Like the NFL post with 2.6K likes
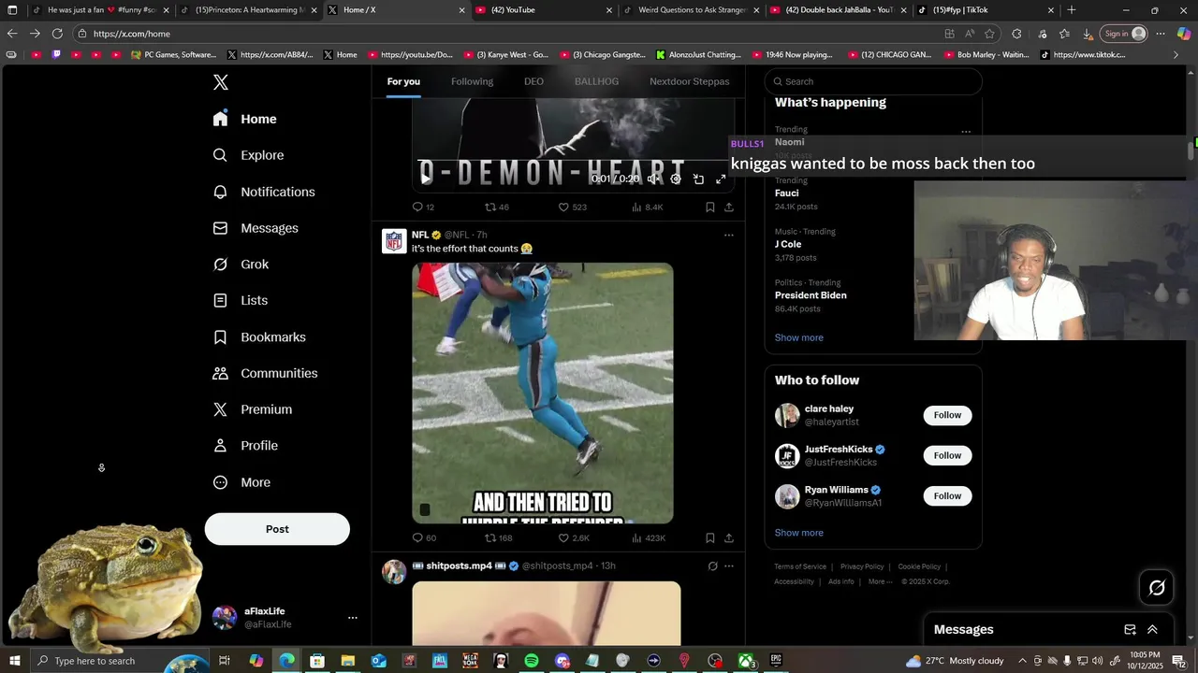1198x673 pixels. pyautogui.click(x=574, y=537)
